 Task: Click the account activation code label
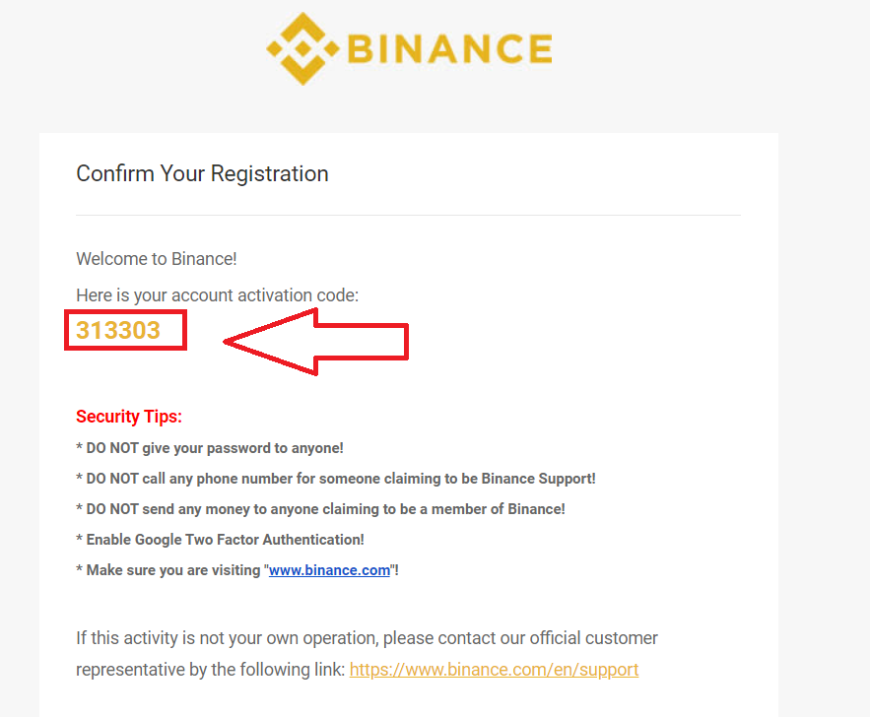pyautogui.click(x=217, y=294)
